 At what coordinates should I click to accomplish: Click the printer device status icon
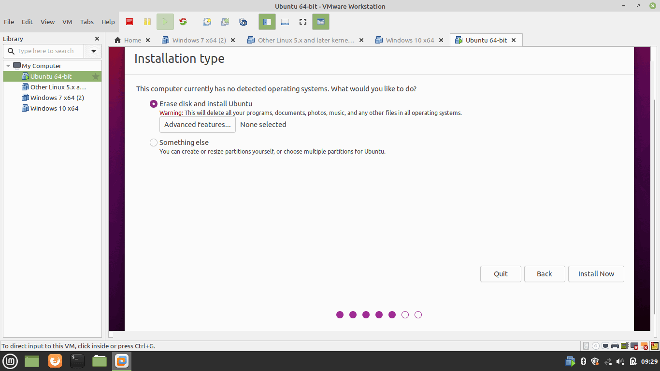pos(615,346)
